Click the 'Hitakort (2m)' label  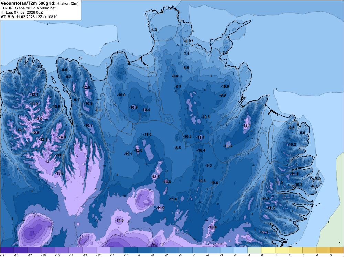(67, 3)
